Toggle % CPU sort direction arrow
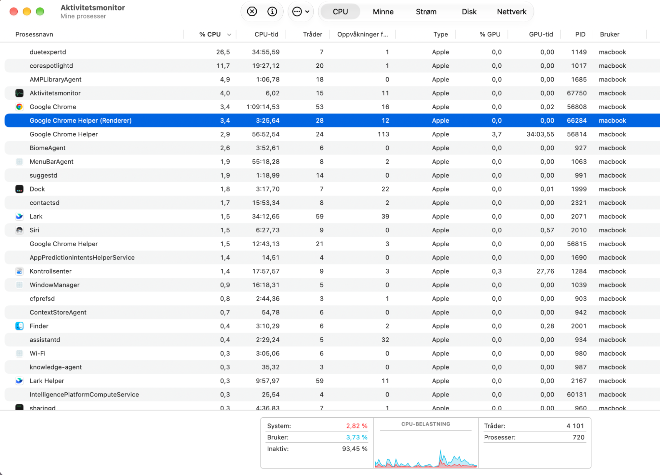The image size is (660, 475). 229,34
